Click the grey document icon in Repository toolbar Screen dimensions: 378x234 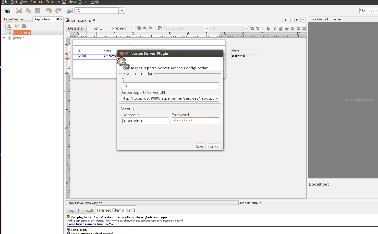[24, 26]
